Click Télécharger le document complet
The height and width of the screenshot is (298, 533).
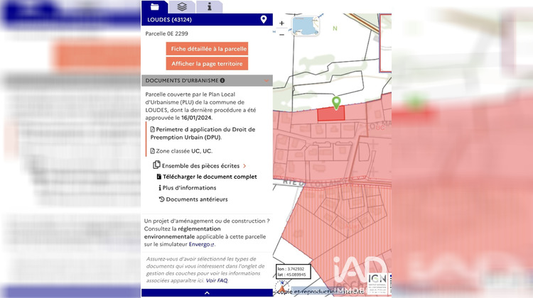(207, 177)
